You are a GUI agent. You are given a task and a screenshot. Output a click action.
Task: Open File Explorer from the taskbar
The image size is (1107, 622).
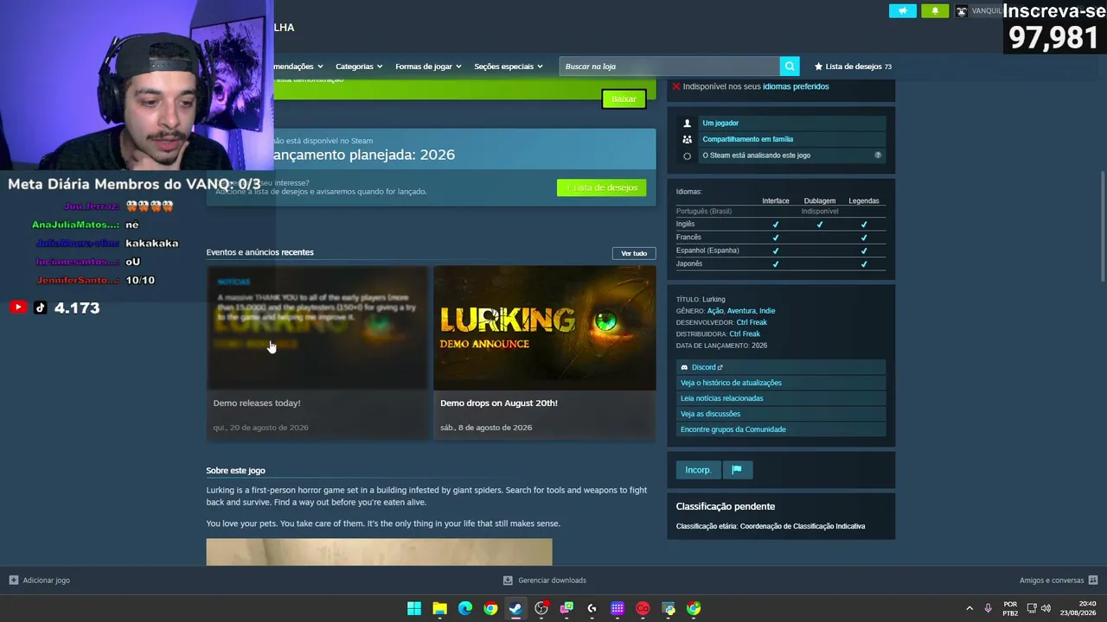click(439, 608)
